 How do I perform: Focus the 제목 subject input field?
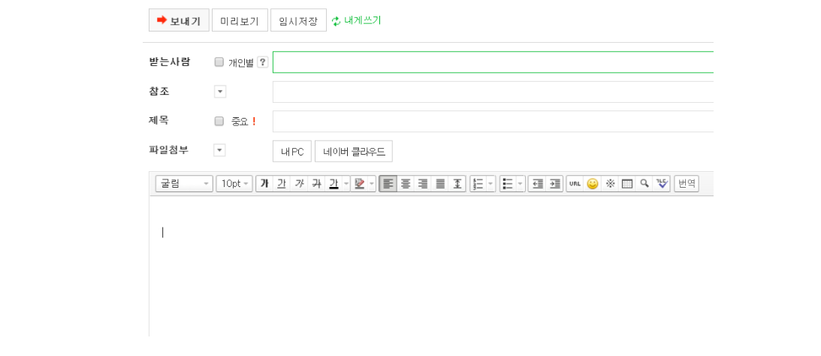[494, 121]
